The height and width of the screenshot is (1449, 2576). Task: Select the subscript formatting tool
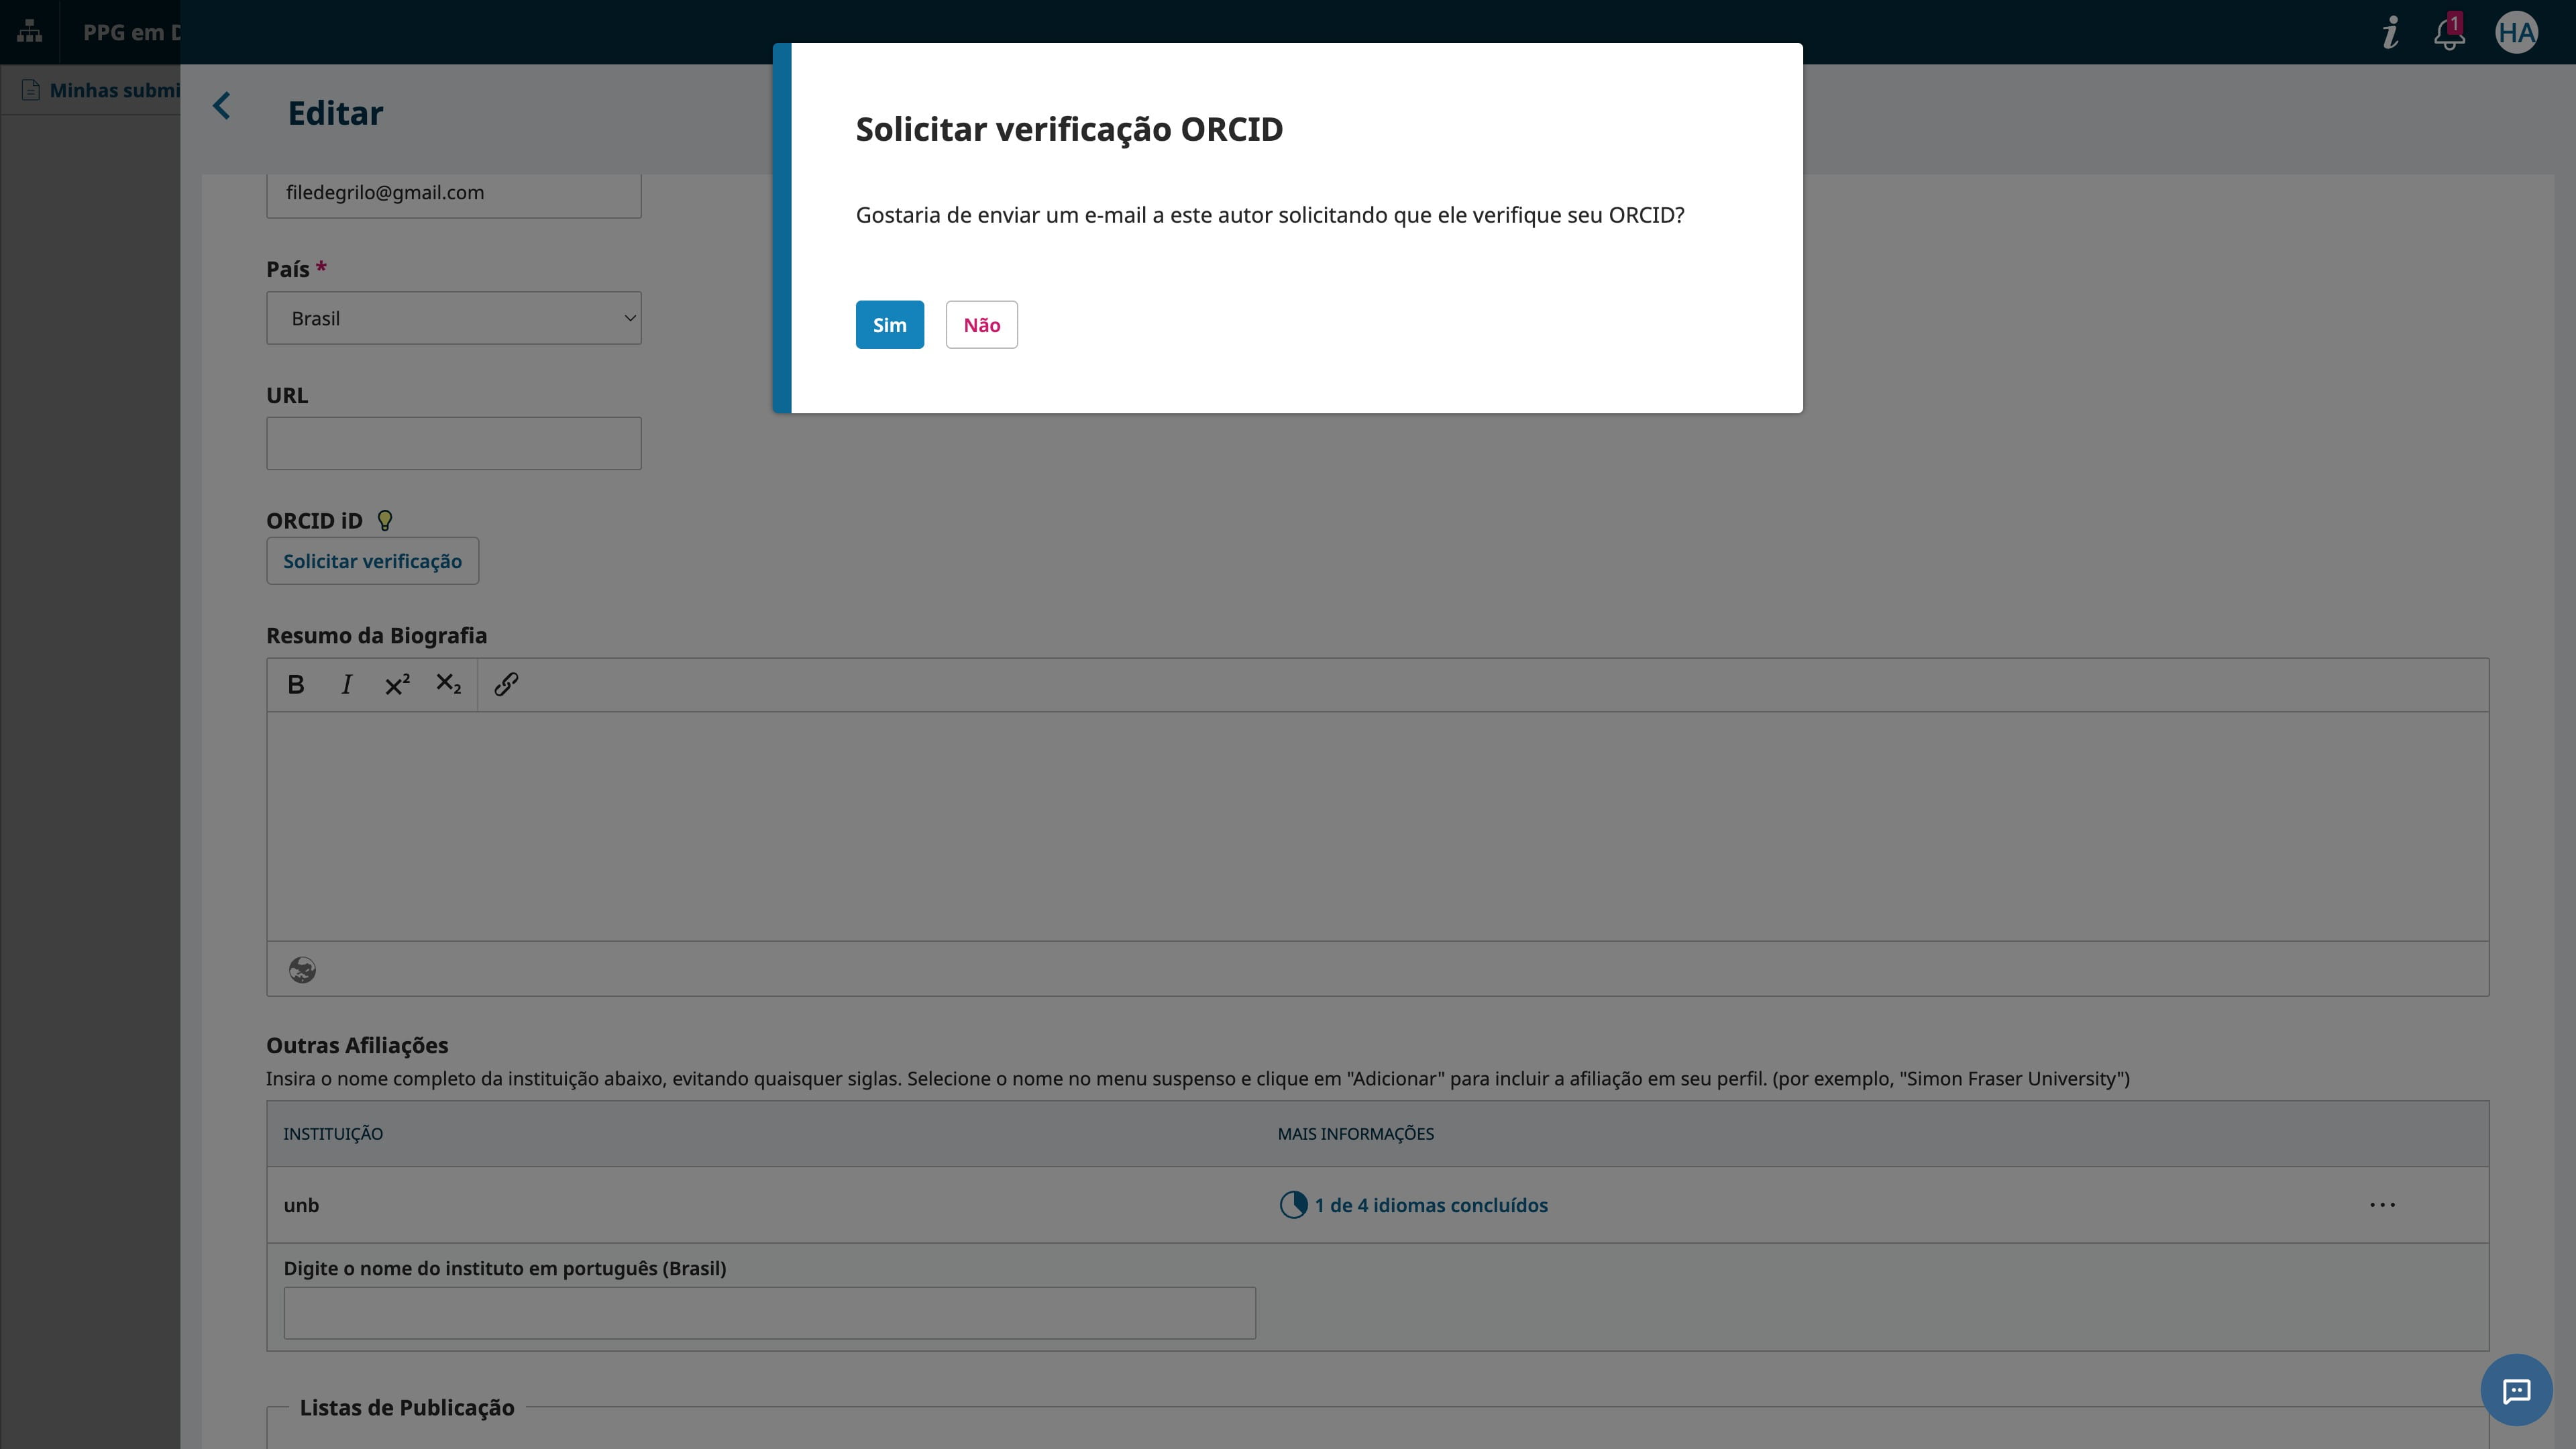tap(448, 685)
